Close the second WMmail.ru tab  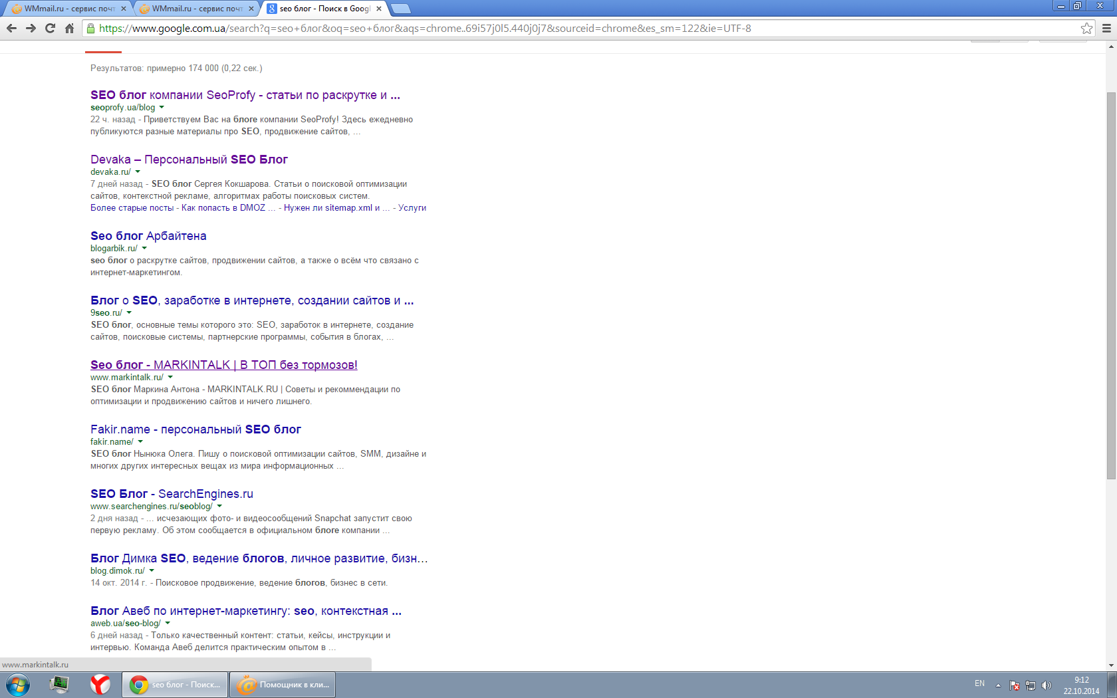point(251,9)
